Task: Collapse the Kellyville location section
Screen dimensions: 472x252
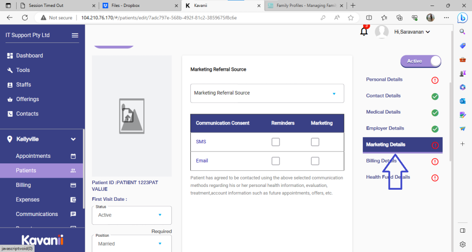Action: [x=73, y=139]
